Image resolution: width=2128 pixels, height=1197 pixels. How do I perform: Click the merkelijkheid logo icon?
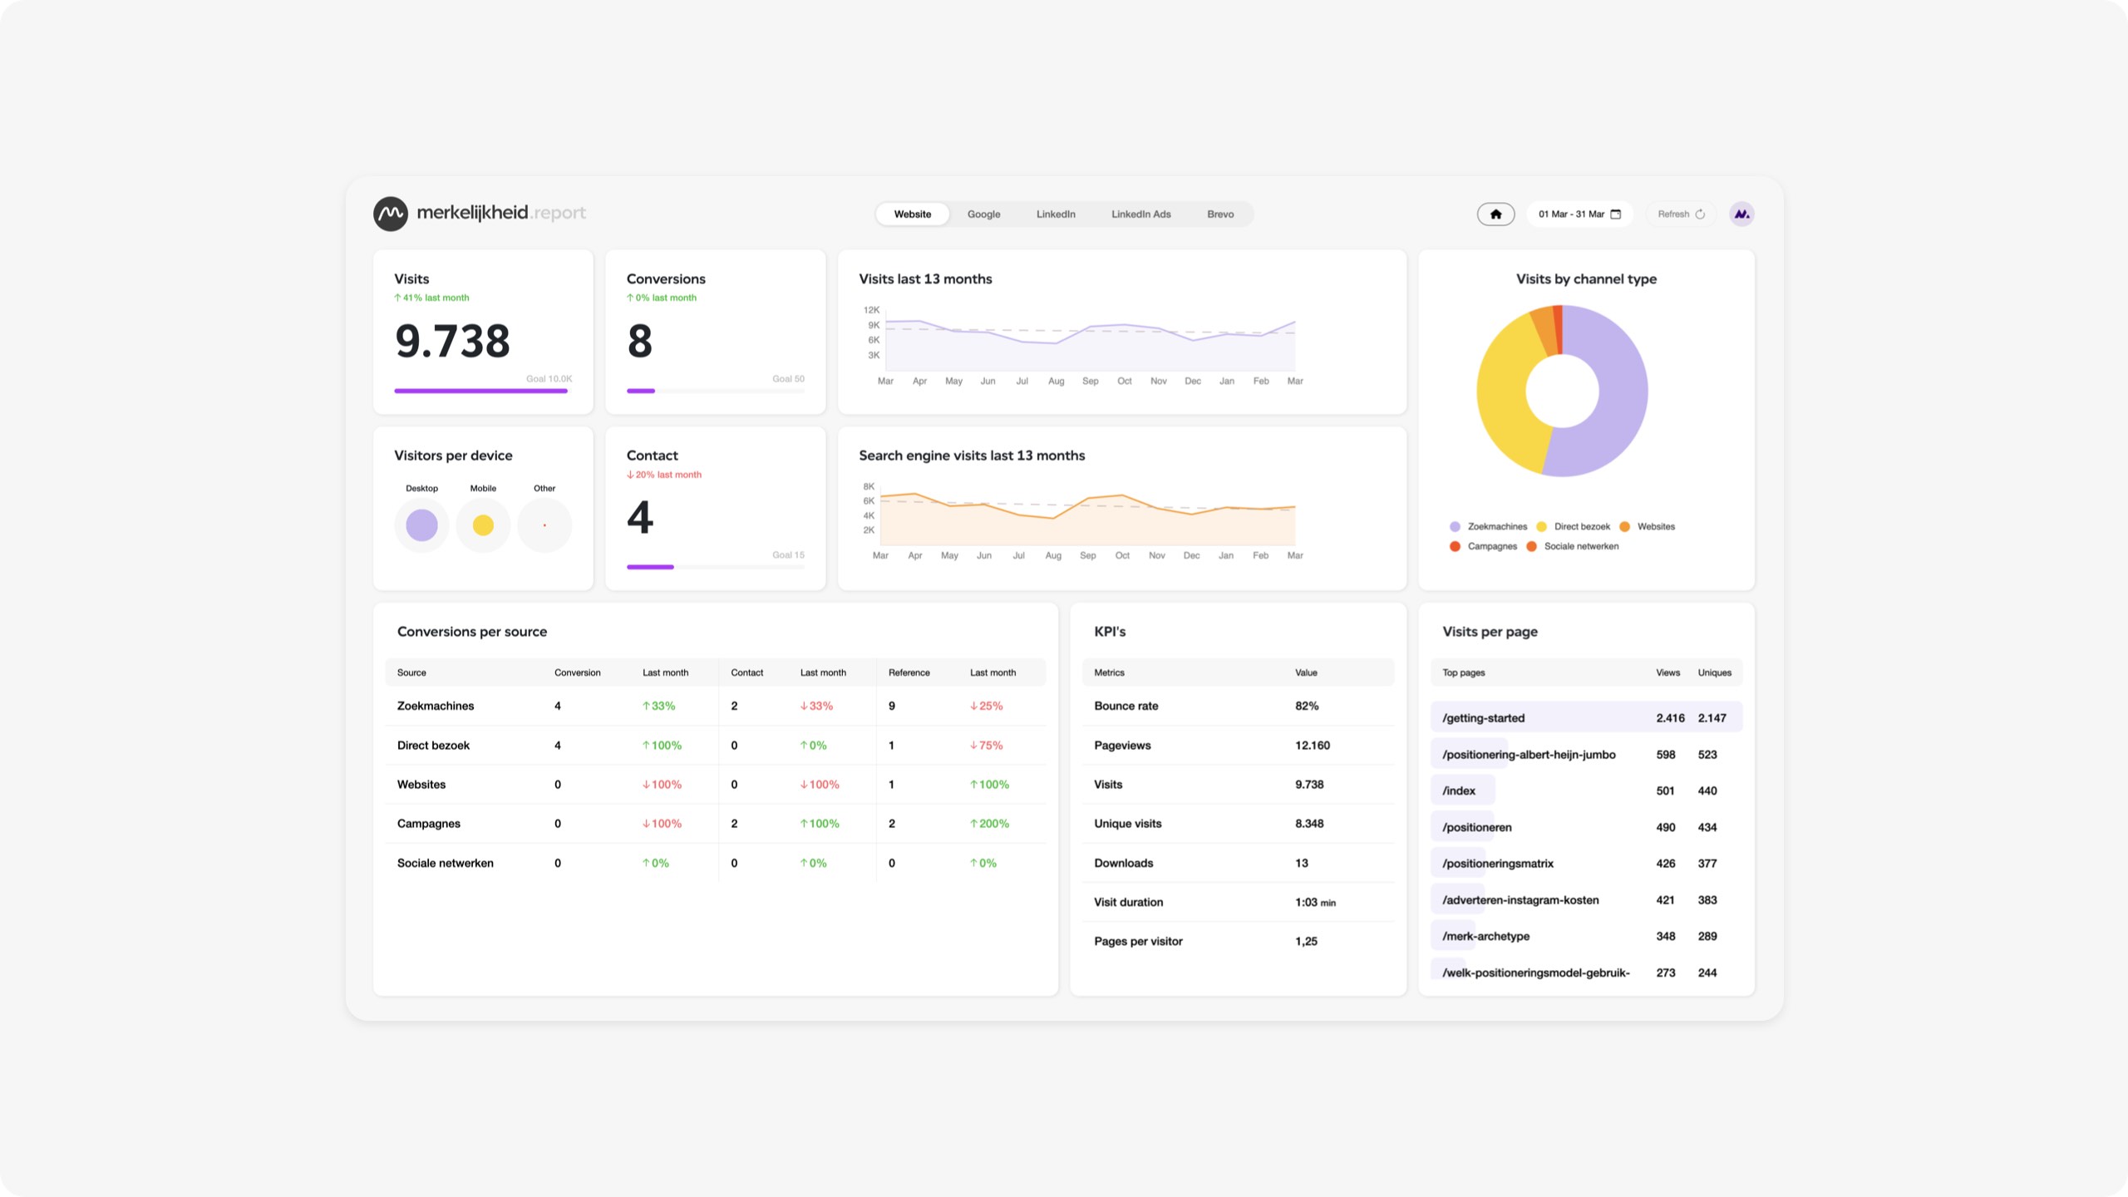tap(390, 214)
